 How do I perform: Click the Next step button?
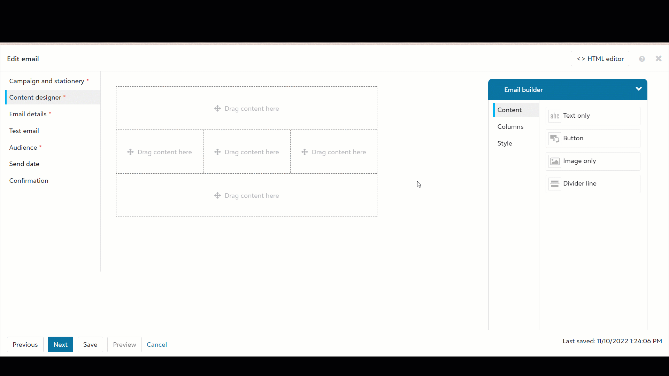click(60, 344)
